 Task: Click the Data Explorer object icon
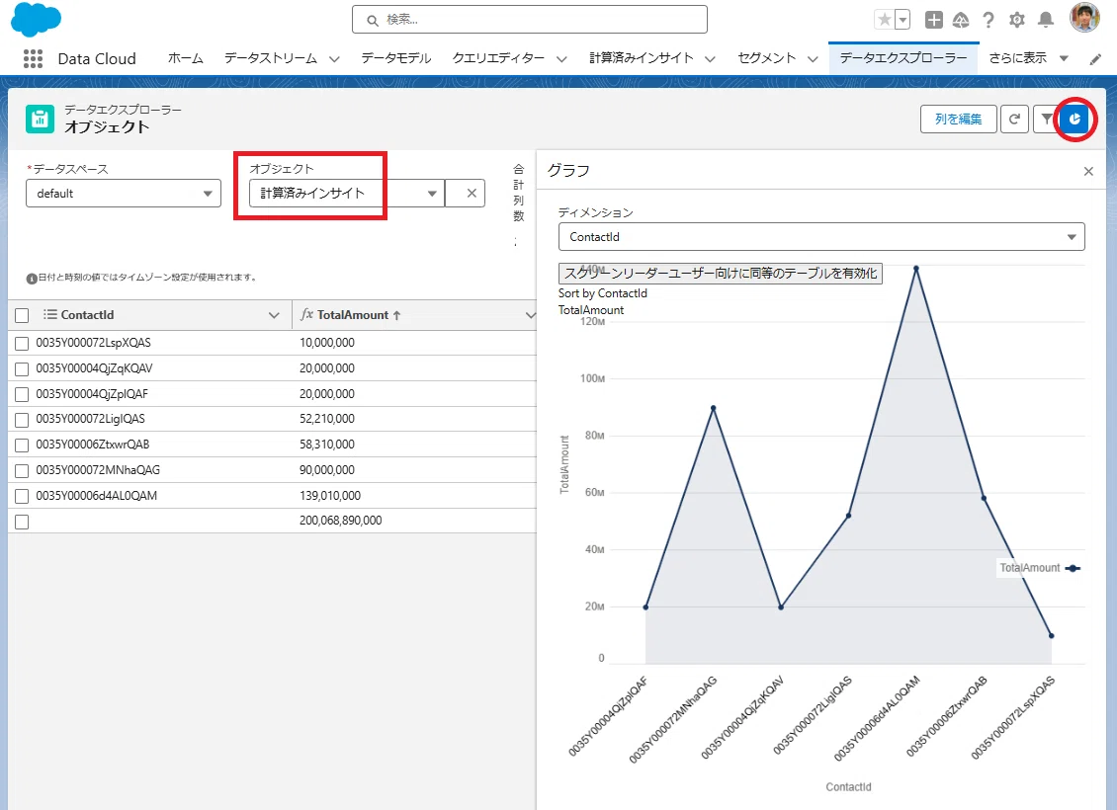click(x=40, y=119)
